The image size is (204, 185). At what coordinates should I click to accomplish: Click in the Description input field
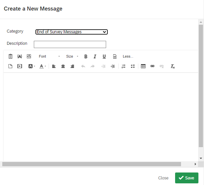coord(70,44)
